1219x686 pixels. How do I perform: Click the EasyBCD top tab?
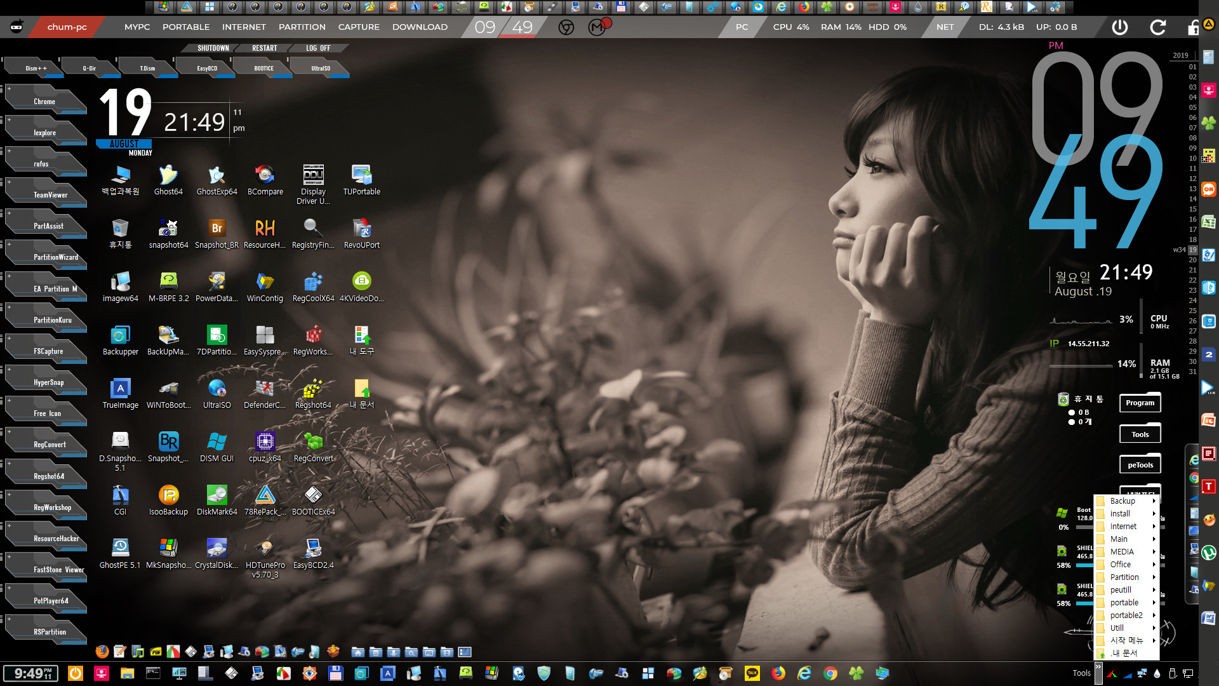pos(206,68)
